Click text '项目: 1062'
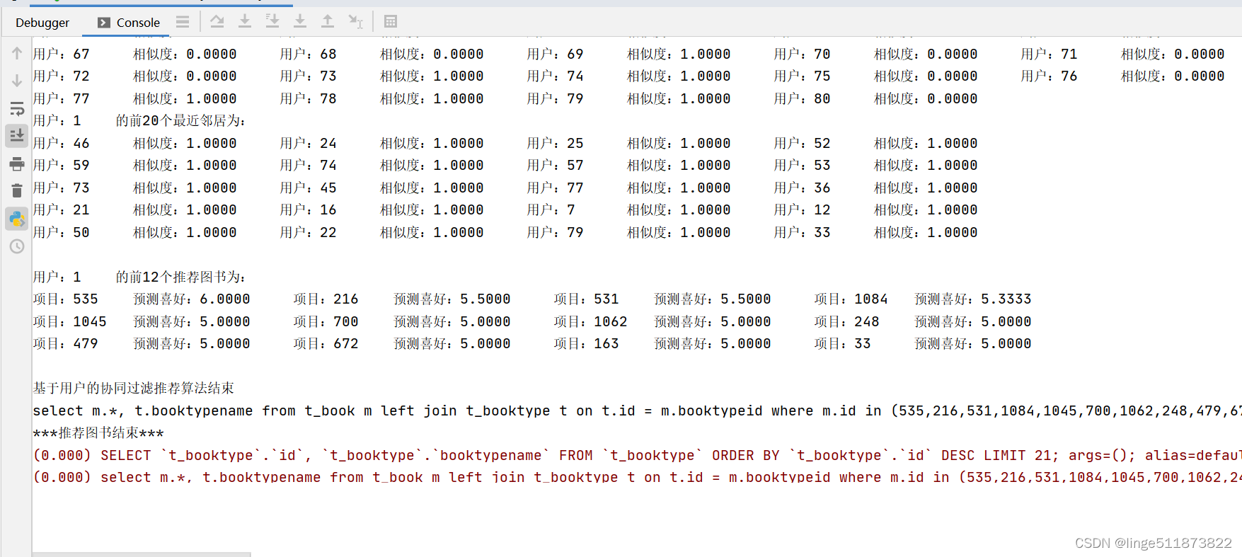Viewport: 1242px width, 557px height. (590, 321)
